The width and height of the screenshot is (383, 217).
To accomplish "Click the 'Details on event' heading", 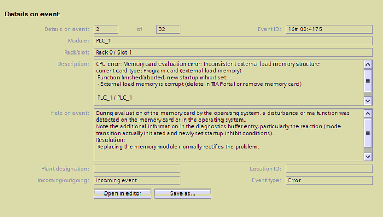I will click(x=32, y=14).
